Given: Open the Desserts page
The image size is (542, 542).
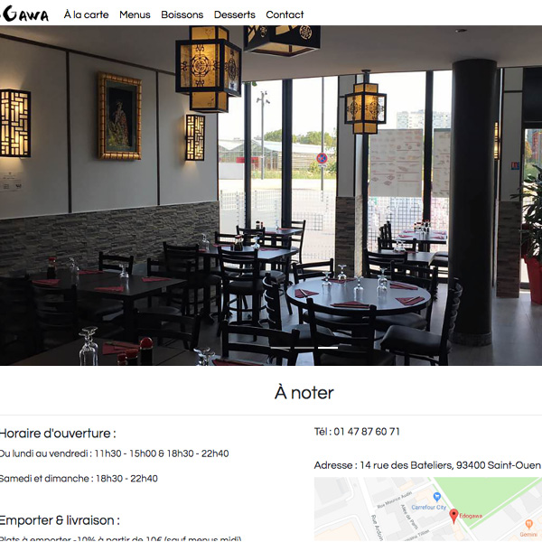Looking at the screenshot, I should point(234,14).
